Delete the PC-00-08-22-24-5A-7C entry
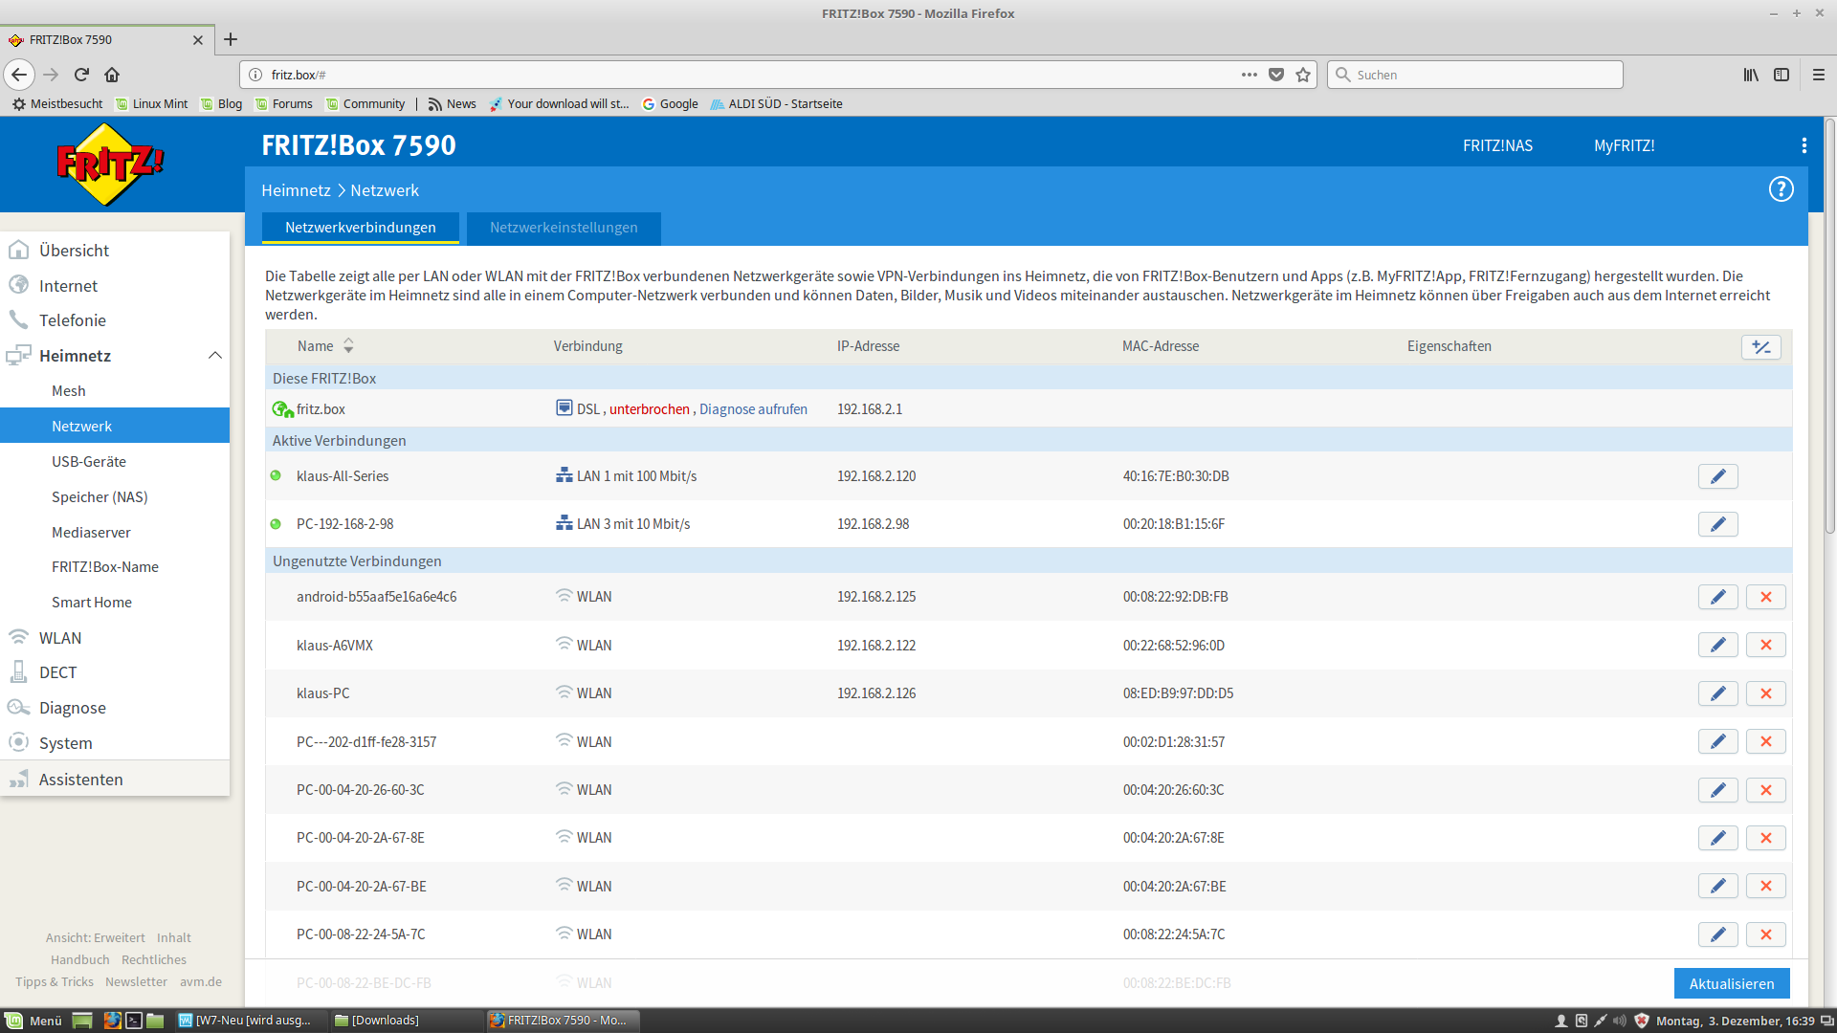 point(1765,934)
